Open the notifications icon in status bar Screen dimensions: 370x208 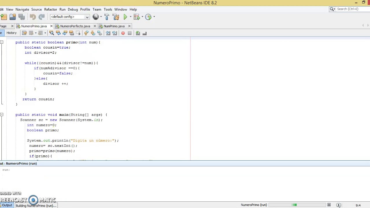point(338,205)
